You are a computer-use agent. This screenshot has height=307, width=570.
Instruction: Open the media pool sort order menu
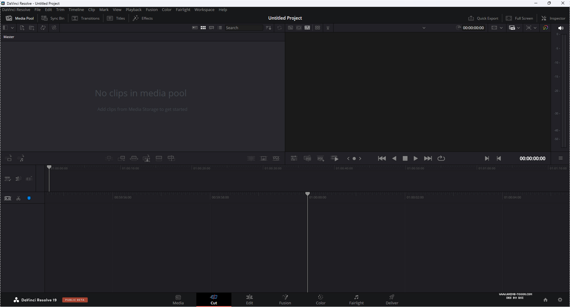click(269, 28)
